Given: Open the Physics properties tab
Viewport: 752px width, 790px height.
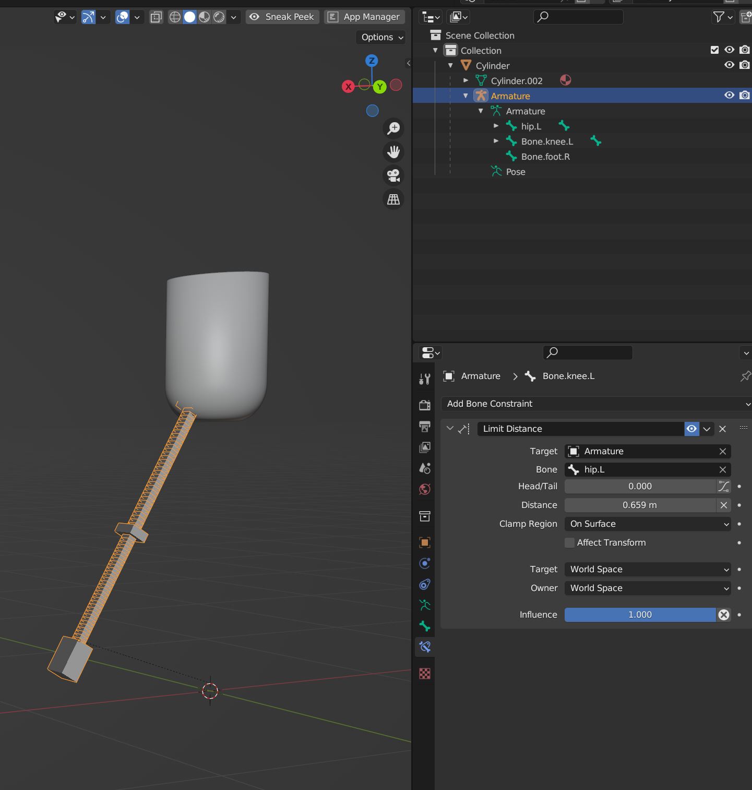Looking at the screenshot, I should (425, 563).
